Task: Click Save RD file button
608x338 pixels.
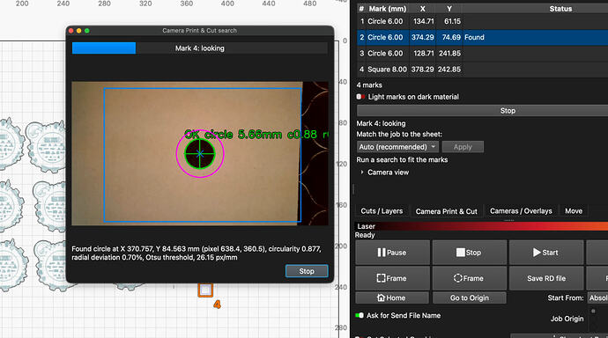Action: [546, 278]
